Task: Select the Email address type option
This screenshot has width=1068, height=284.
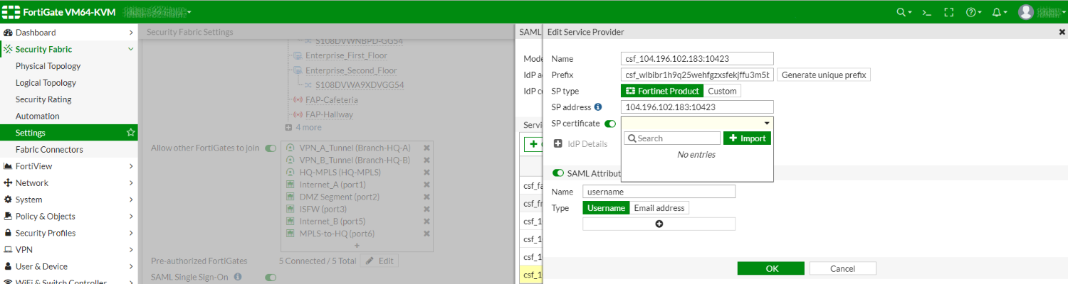Action: tap(659, 208)
